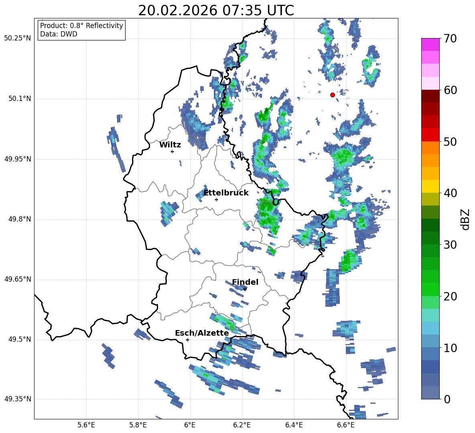Viewport: 475px width, 433px height.
Task: Click the 6.2°E longitude label
Action: [x=242, y=425]
